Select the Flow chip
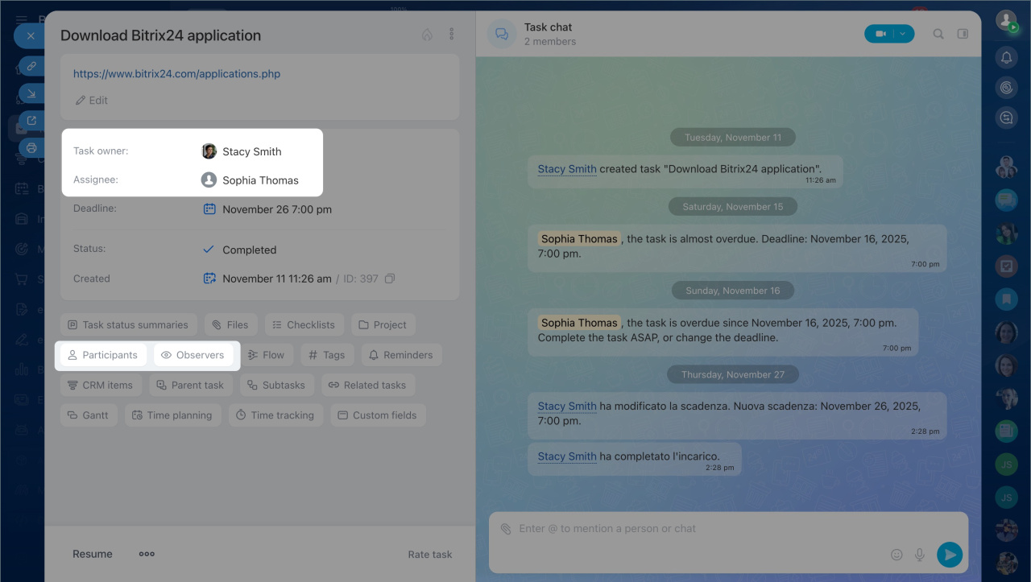 tap(266, 355)
